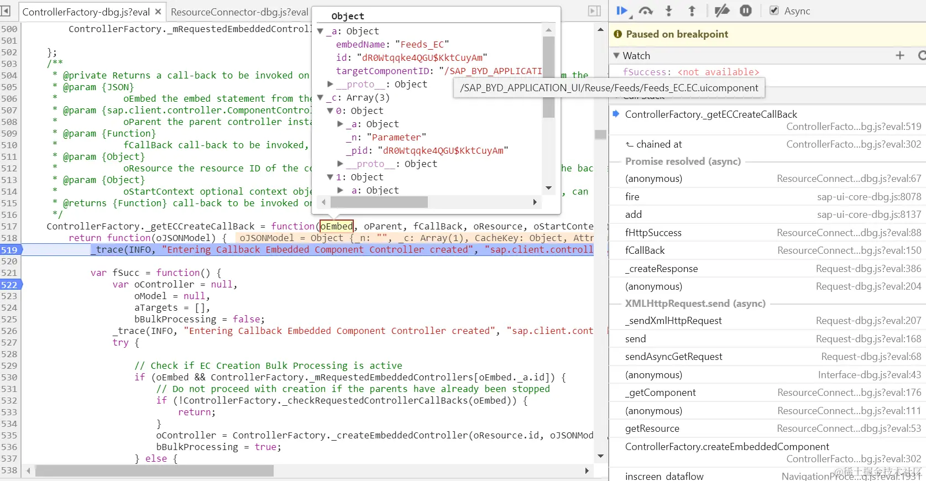
Task: Collapse the _c: Array(3) node
Action: pos(320,98)
